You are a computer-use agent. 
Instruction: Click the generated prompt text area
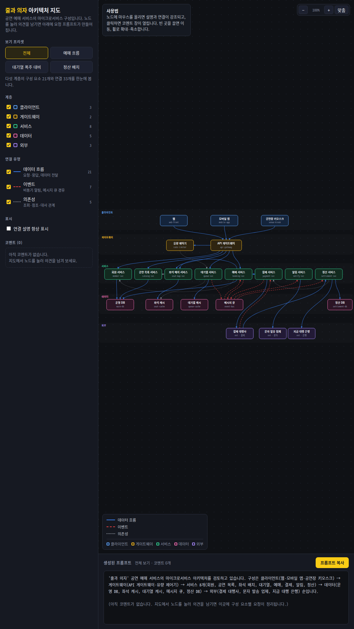coord(226,598)
